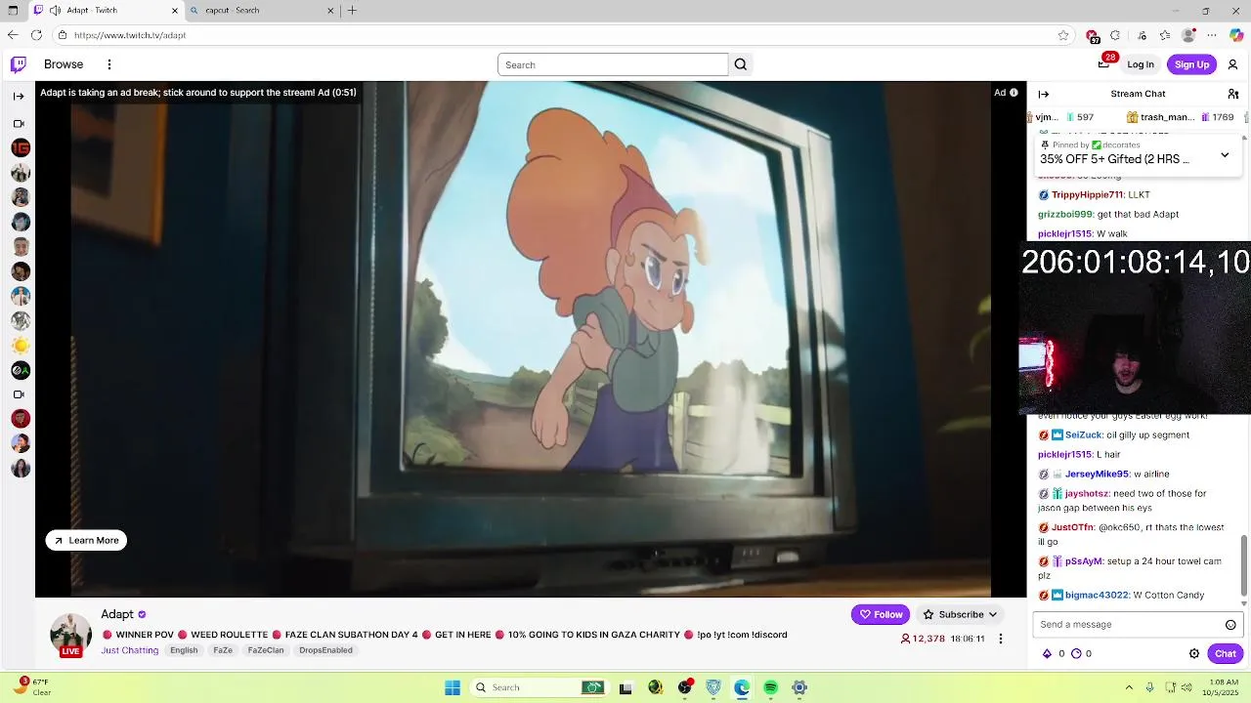
Task: Open the taskbar weather widget
Action: coord(31,687)
